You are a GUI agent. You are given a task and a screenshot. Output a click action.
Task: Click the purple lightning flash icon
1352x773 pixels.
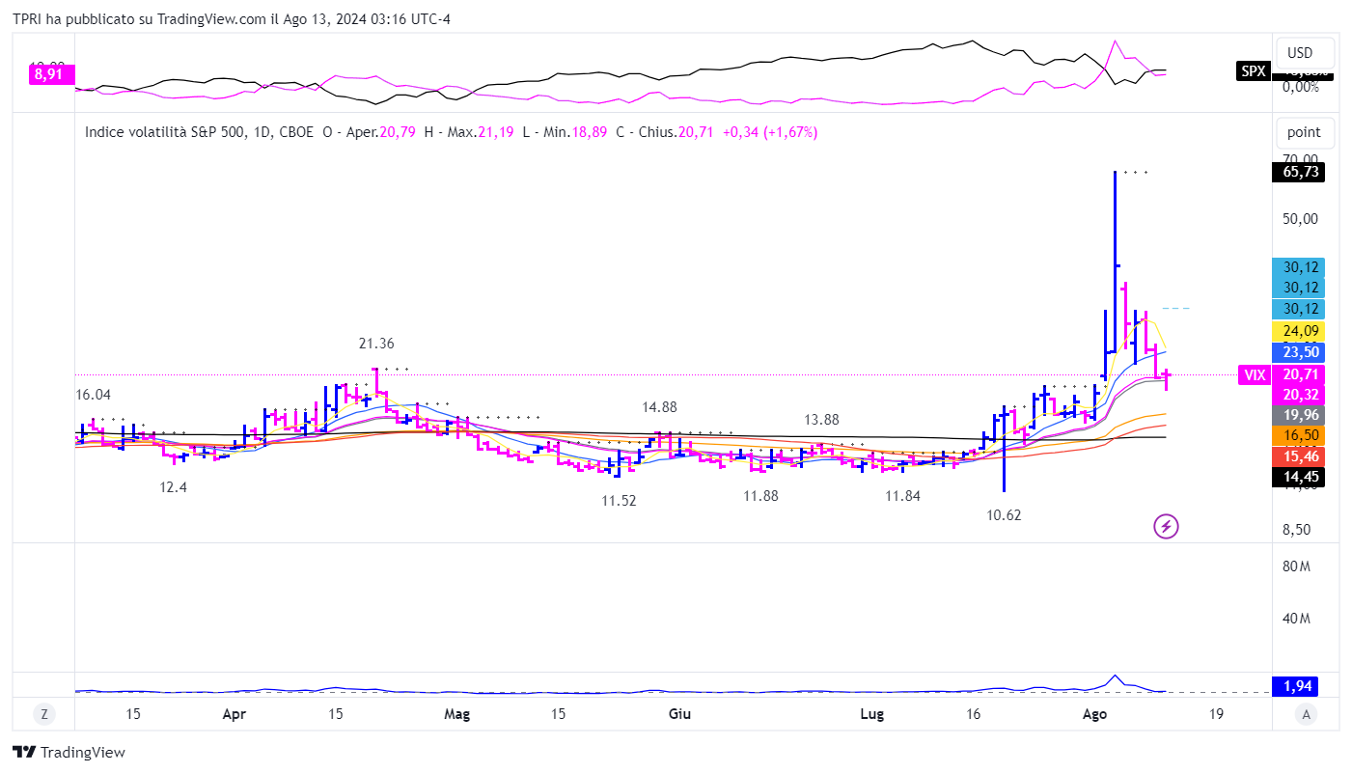pyautogui.click(x=1167, y=526)
